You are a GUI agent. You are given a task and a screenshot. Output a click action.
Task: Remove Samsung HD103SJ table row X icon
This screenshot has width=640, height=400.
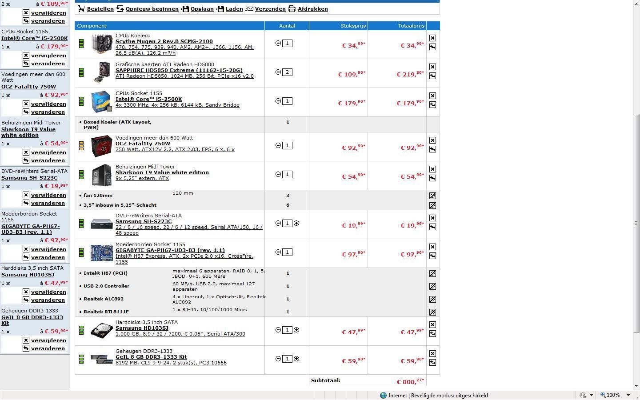(x=432, y=325)
